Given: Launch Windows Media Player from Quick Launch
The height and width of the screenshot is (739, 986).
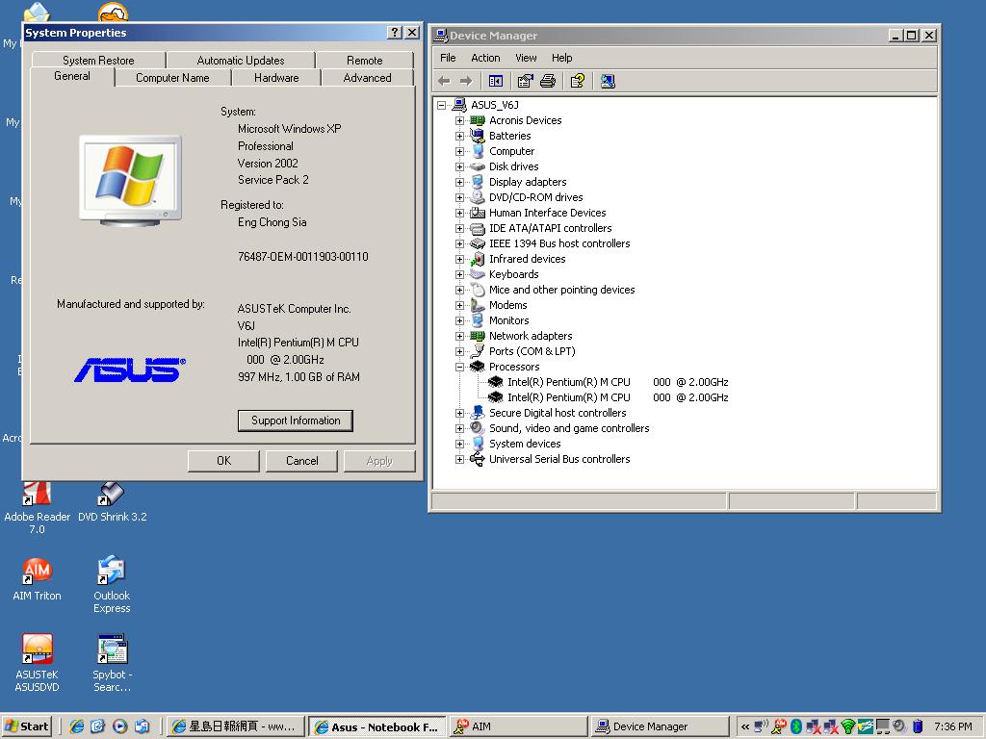Looking at the screenshot, I should (x=120, y=726).
